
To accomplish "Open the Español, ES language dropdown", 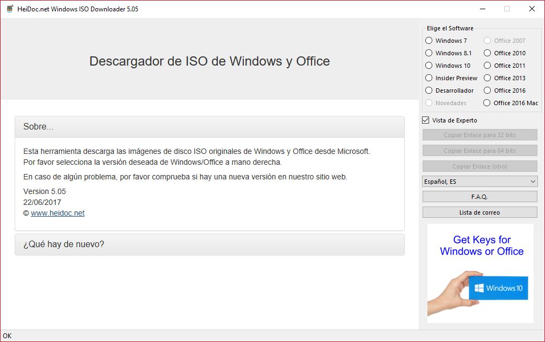I will coord(479,182).
